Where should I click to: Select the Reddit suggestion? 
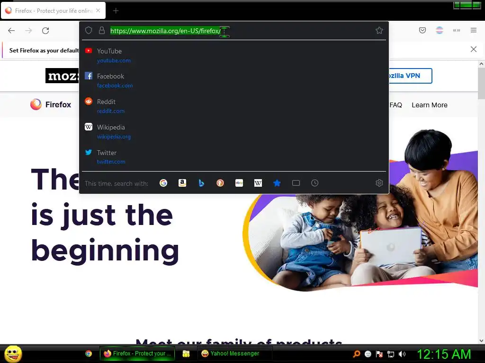[234, 106]
